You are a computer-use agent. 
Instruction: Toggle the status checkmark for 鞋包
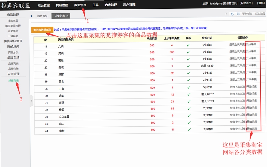(188, 59)
